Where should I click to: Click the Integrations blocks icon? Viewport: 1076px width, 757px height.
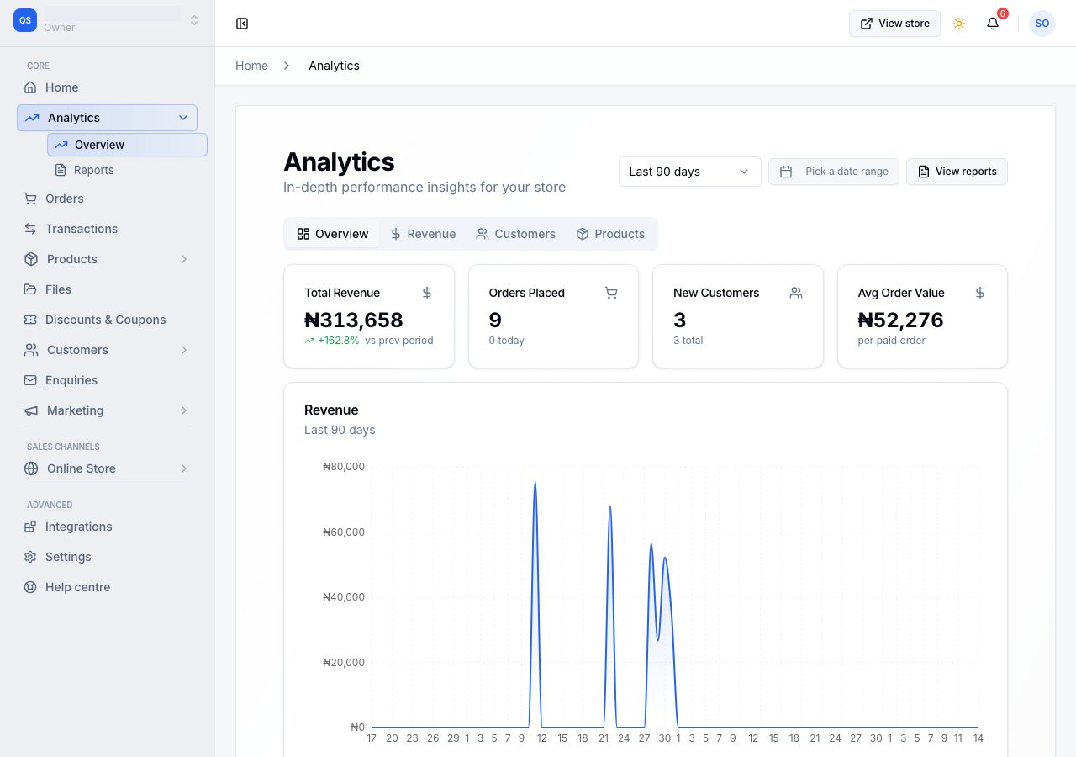[x=30, y=527]
